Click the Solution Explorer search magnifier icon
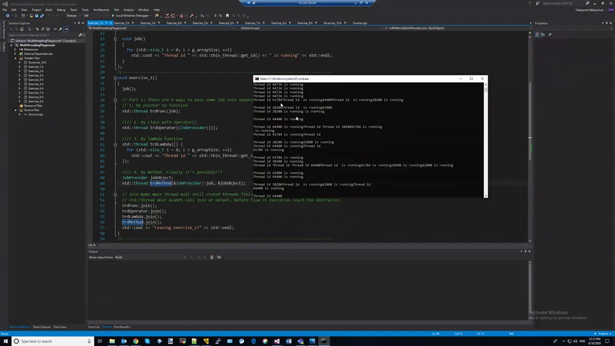This screenshot has height=346, width=615. pyautogui.click(x=80, y=35)
